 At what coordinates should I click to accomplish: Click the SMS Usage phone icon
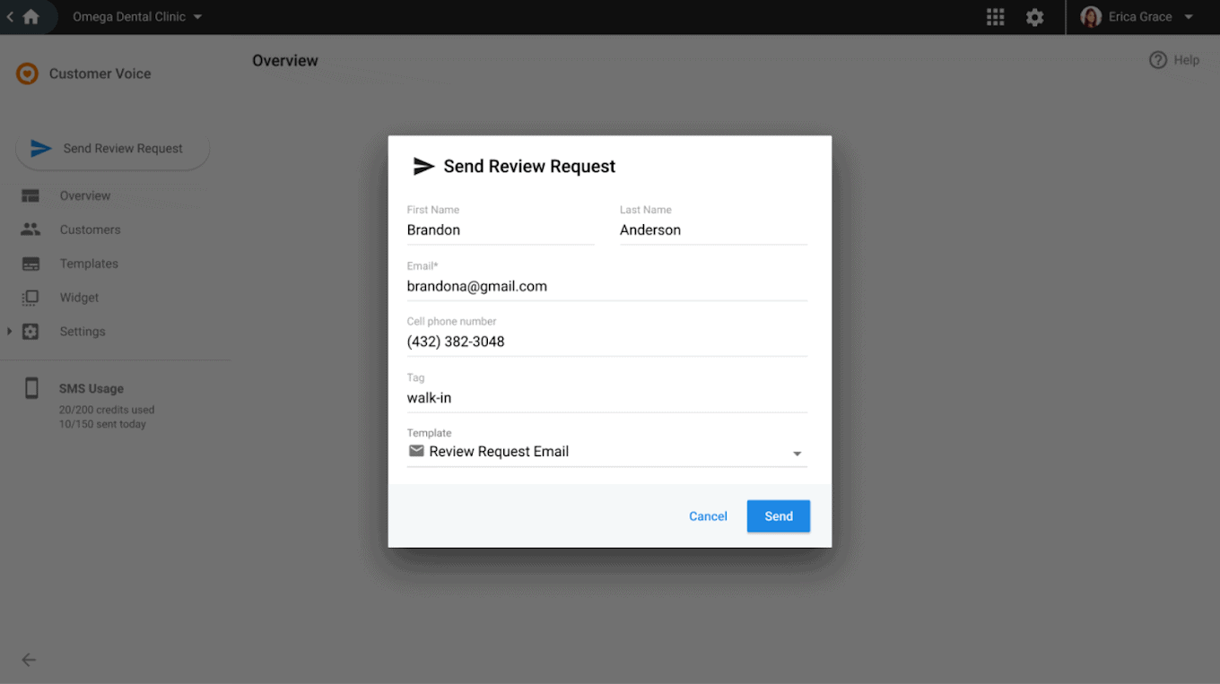[x=31, y=388]
